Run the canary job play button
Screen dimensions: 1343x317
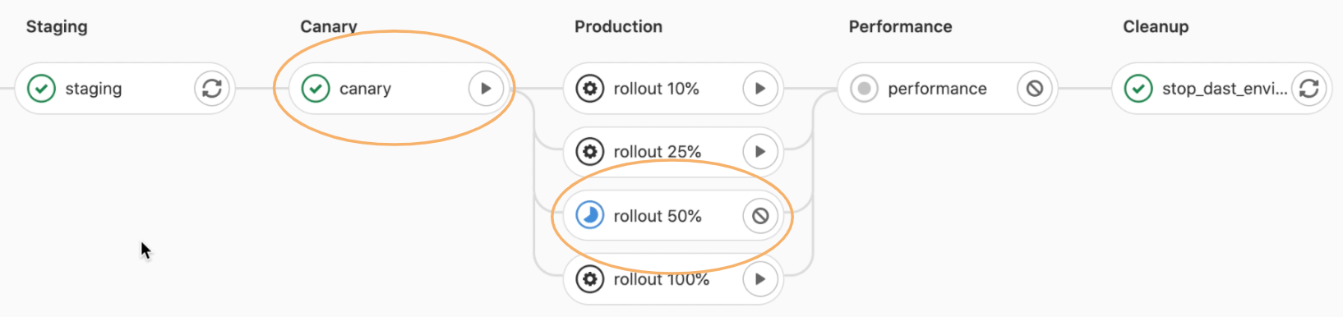[486, 88]
